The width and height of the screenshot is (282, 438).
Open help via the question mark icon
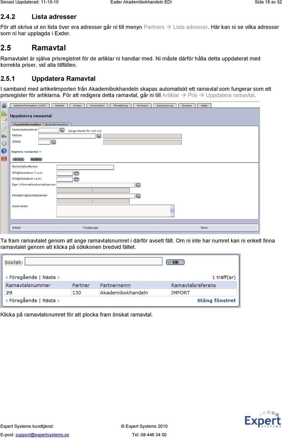click(4, 151)
